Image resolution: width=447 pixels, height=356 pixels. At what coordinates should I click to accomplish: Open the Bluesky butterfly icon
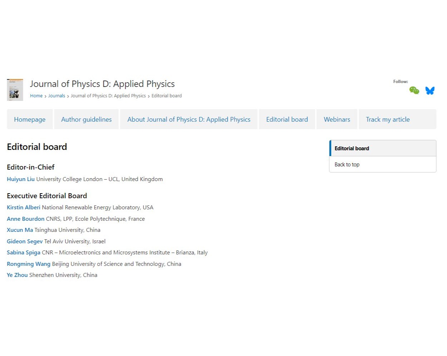[430, 91]
